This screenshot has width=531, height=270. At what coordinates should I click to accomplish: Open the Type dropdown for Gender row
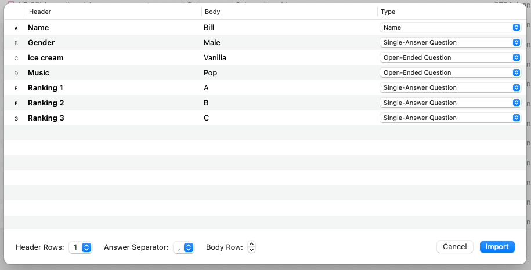click(450, 42)
